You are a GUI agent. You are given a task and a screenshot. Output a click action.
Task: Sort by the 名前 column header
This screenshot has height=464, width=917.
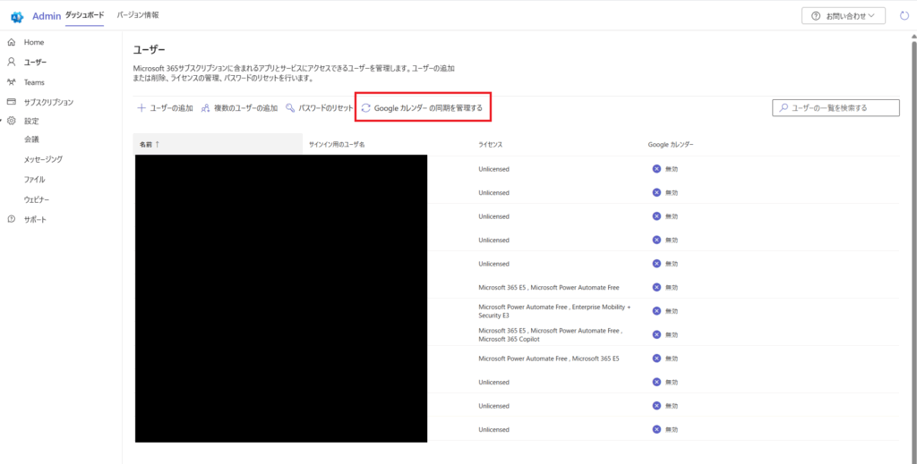point(219,144)
